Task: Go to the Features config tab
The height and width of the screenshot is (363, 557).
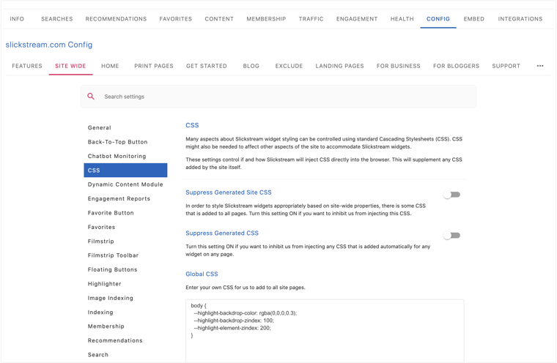Action: pyautogui.click(x=27, y=66)
